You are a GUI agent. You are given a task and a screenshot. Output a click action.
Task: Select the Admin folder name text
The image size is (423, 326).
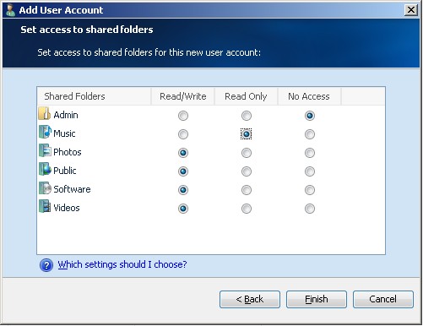pos(66,115)
